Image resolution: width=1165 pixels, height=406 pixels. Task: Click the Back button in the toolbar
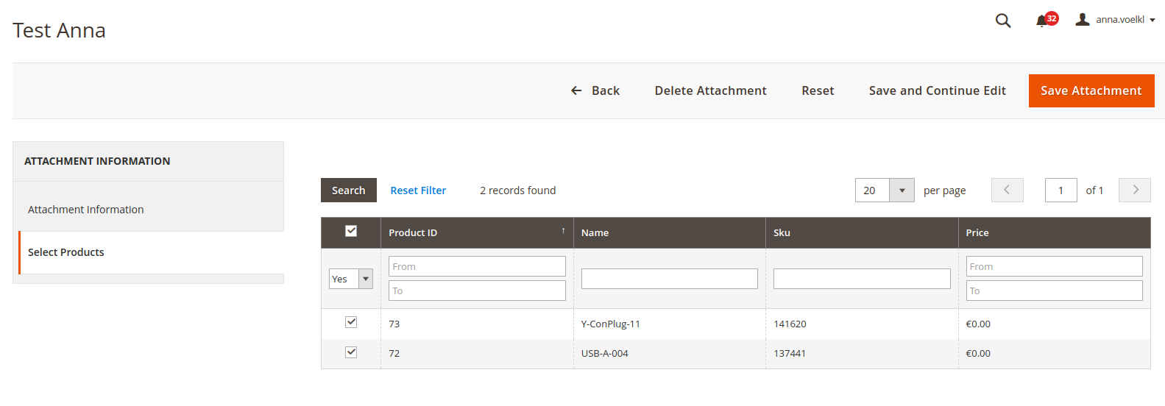[595, 90]
